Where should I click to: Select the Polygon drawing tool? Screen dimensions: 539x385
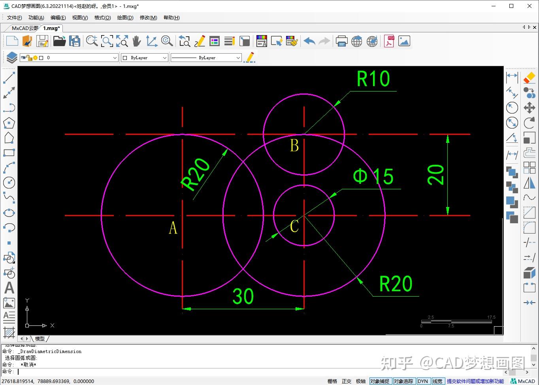(x=9, y=123)
